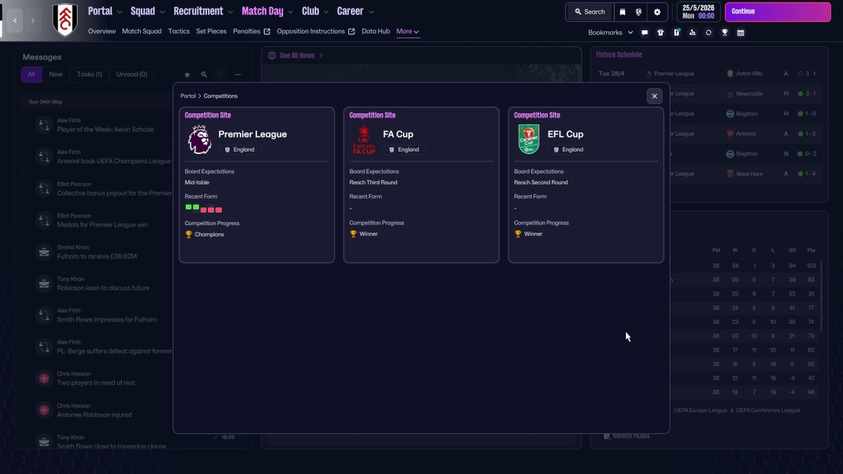Click the England tag on FA Cup card
Screen dimensions: 843x474
pos(404,149)
